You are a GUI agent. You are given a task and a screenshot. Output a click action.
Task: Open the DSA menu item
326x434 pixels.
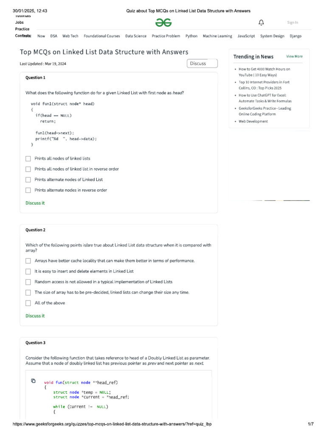54,36
